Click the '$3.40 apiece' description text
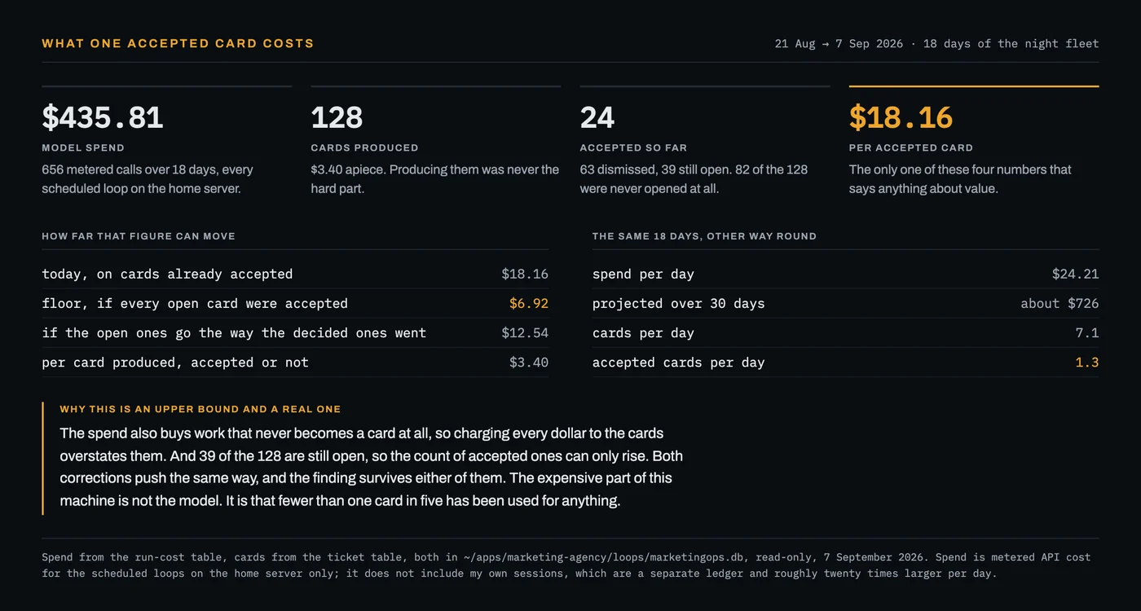 pos(435,179)
